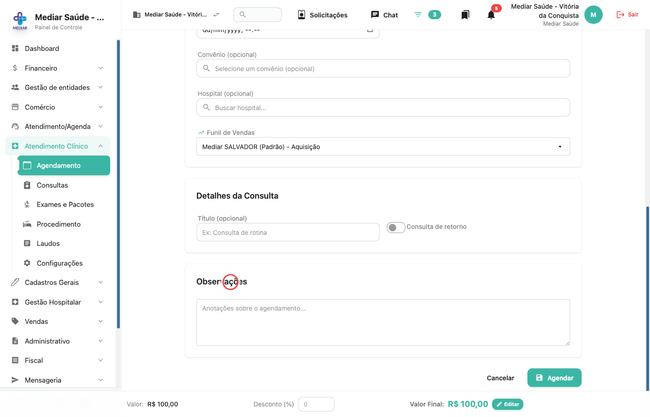Viewport: 650px width, 417px height.
Task: Click the user avatar M
Action: click(593, 15)
